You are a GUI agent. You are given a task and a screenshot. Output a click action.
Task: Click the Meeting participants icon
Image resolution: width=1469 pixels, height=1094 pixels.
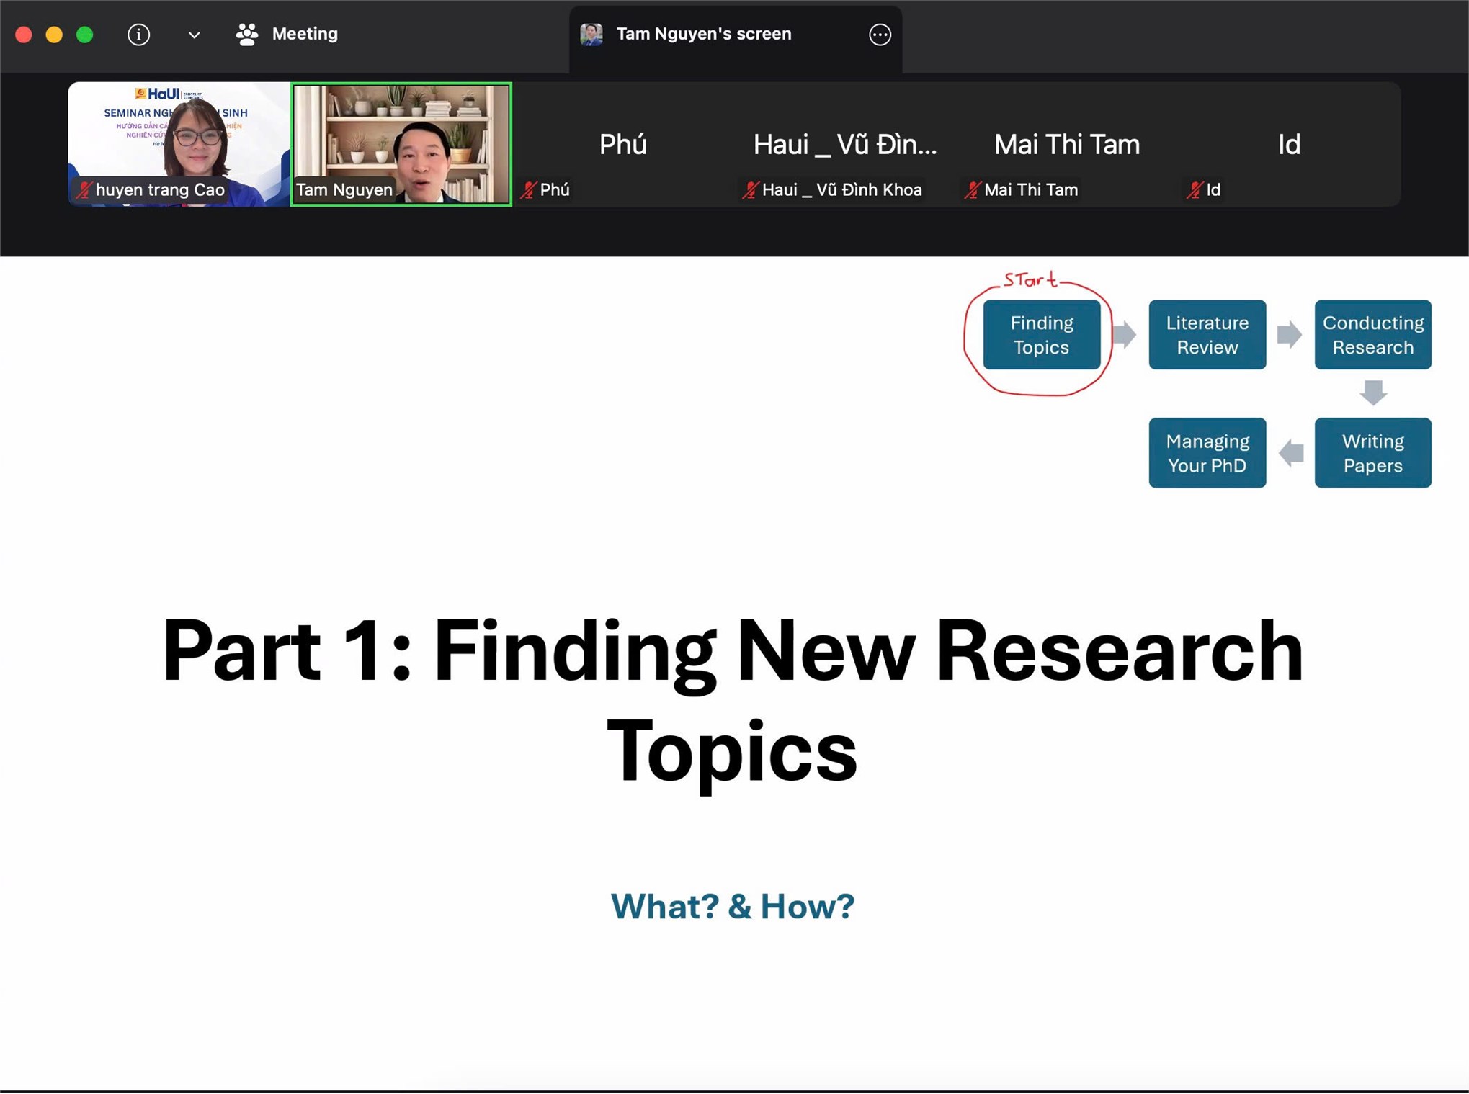tap(246, 34)
